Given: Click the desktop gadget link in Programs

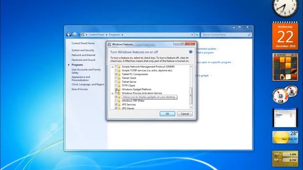Looking at the screenshot, I should tap(202, 76).
